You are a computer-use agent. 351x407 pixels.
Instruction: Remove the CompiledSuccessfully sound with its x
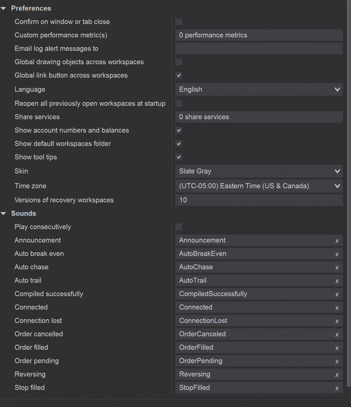pos(337,294)
